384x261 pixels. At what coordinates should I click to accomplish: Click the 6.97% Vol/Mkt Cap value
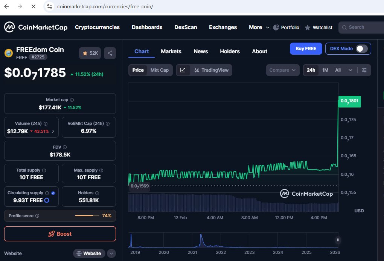coord(88,131)
